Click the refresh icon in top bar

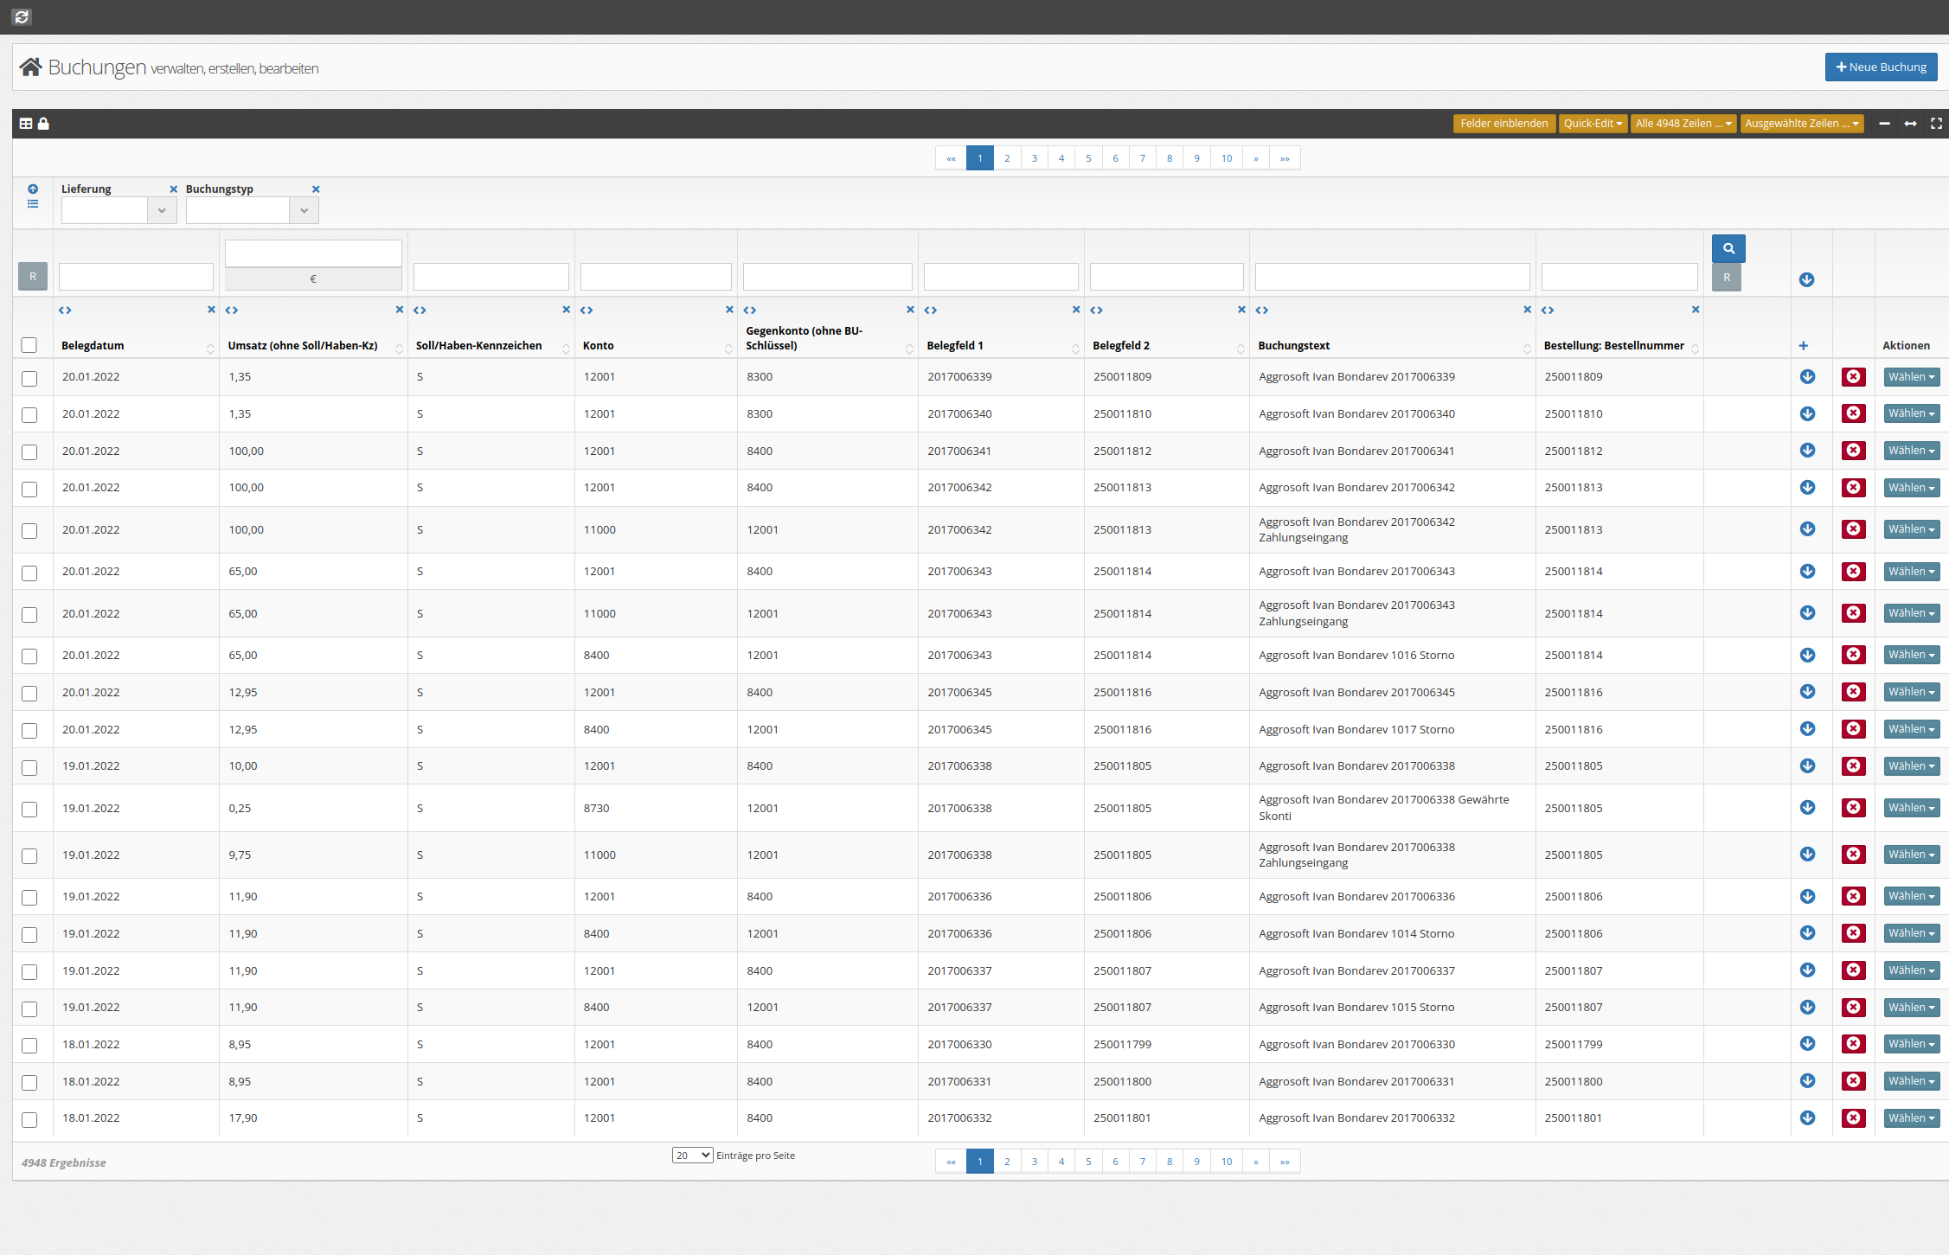22,16
